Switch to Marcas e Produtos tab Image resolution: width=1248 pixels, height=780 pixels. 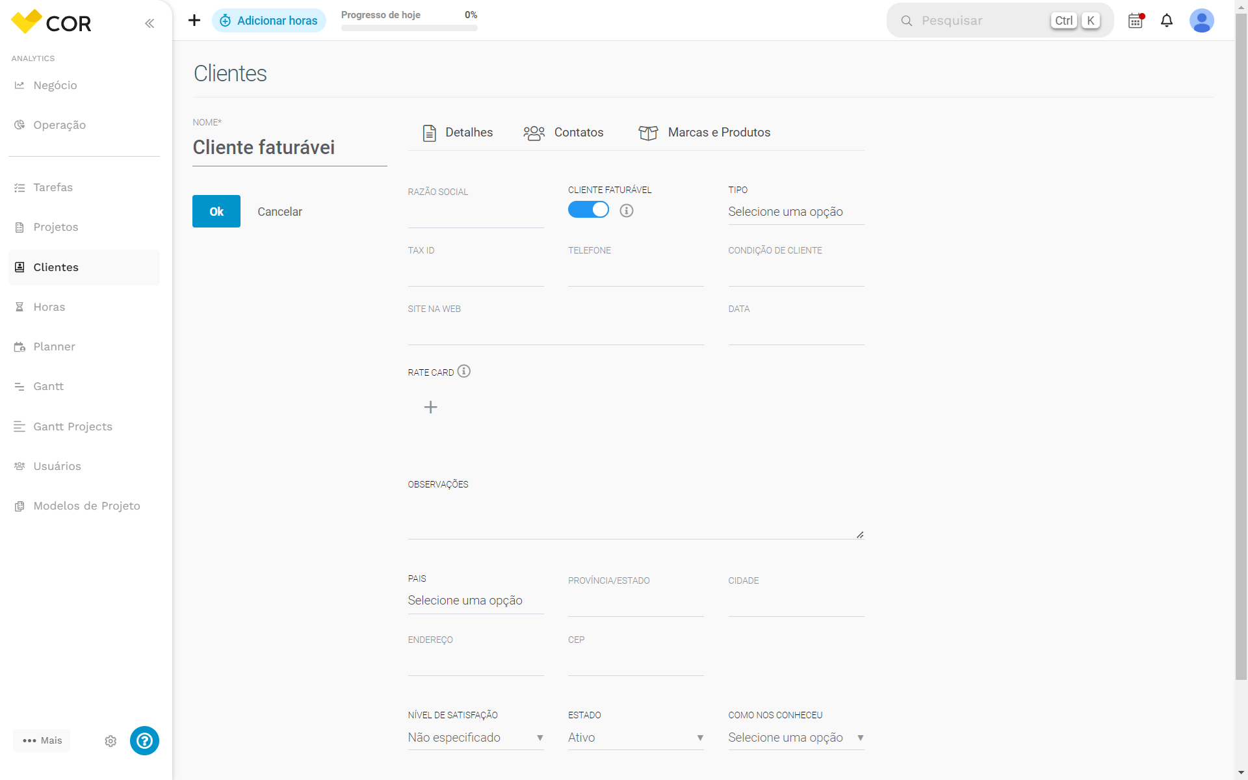click(x=705, y=133)
